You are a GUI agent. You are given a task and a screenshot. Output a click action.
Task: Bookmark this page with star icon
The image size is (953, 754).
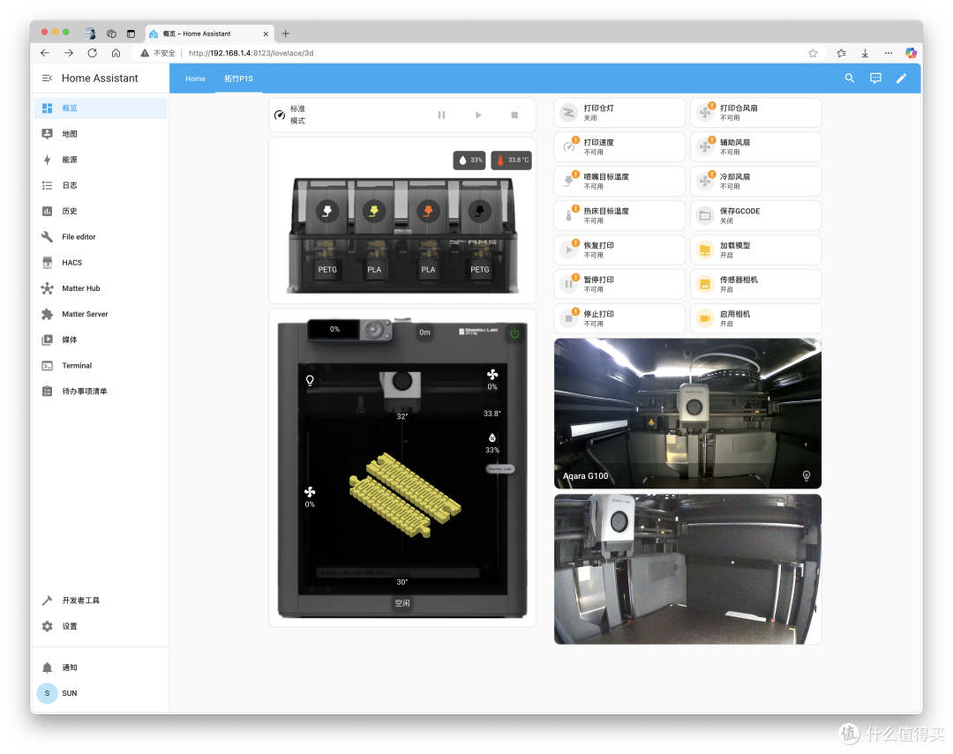[813, 53]
